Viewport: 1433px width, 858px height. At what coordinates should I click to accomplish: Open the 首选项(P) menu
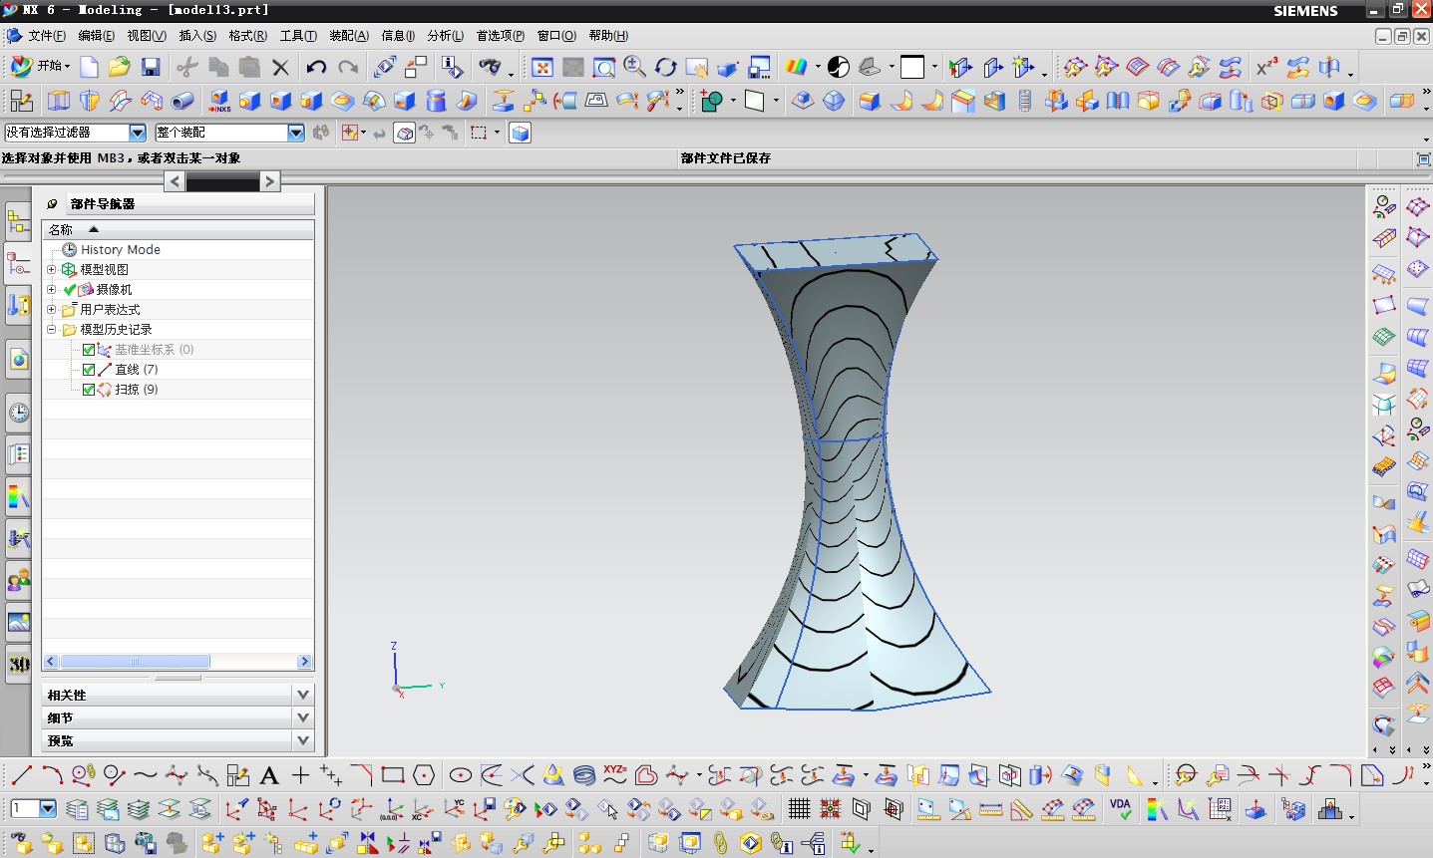point(501,36)
